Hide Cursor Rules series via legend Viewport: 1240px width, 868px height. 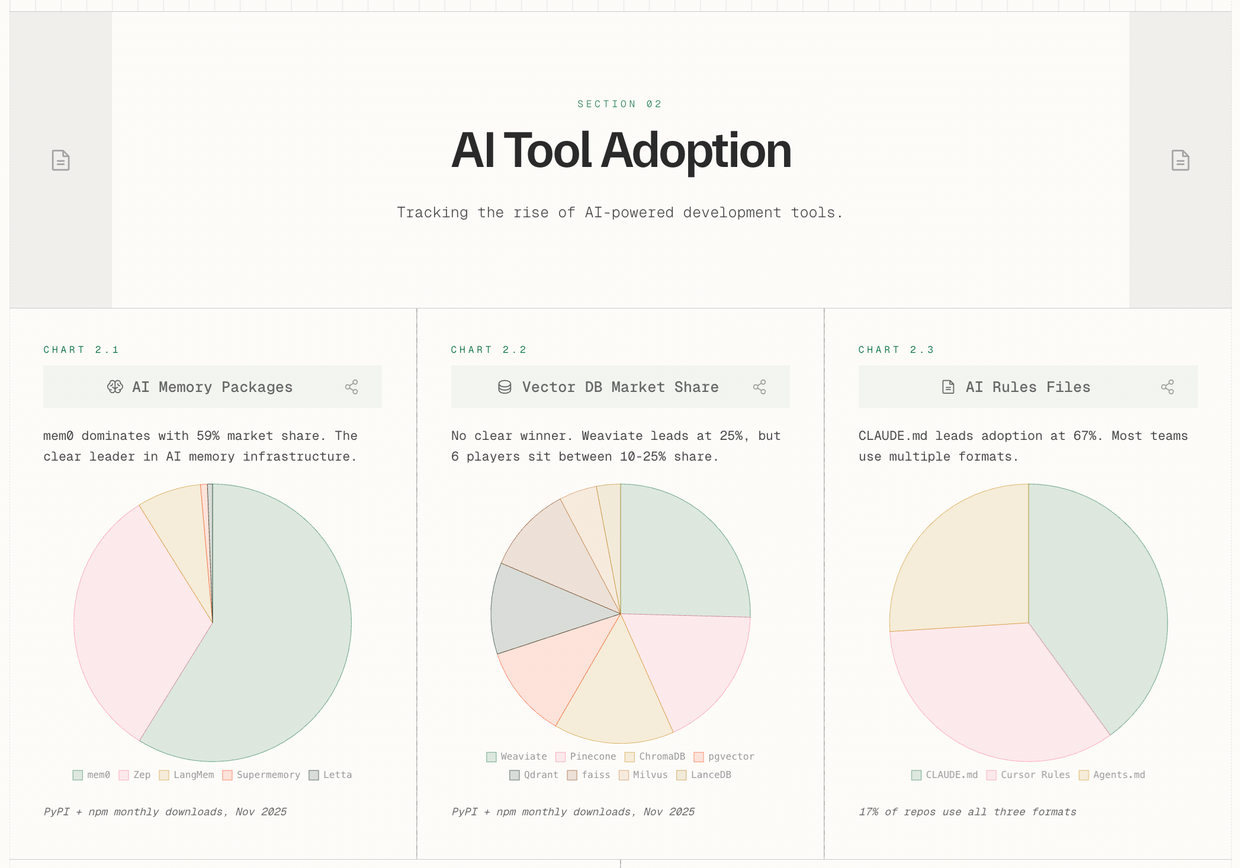pos(1029,775)
